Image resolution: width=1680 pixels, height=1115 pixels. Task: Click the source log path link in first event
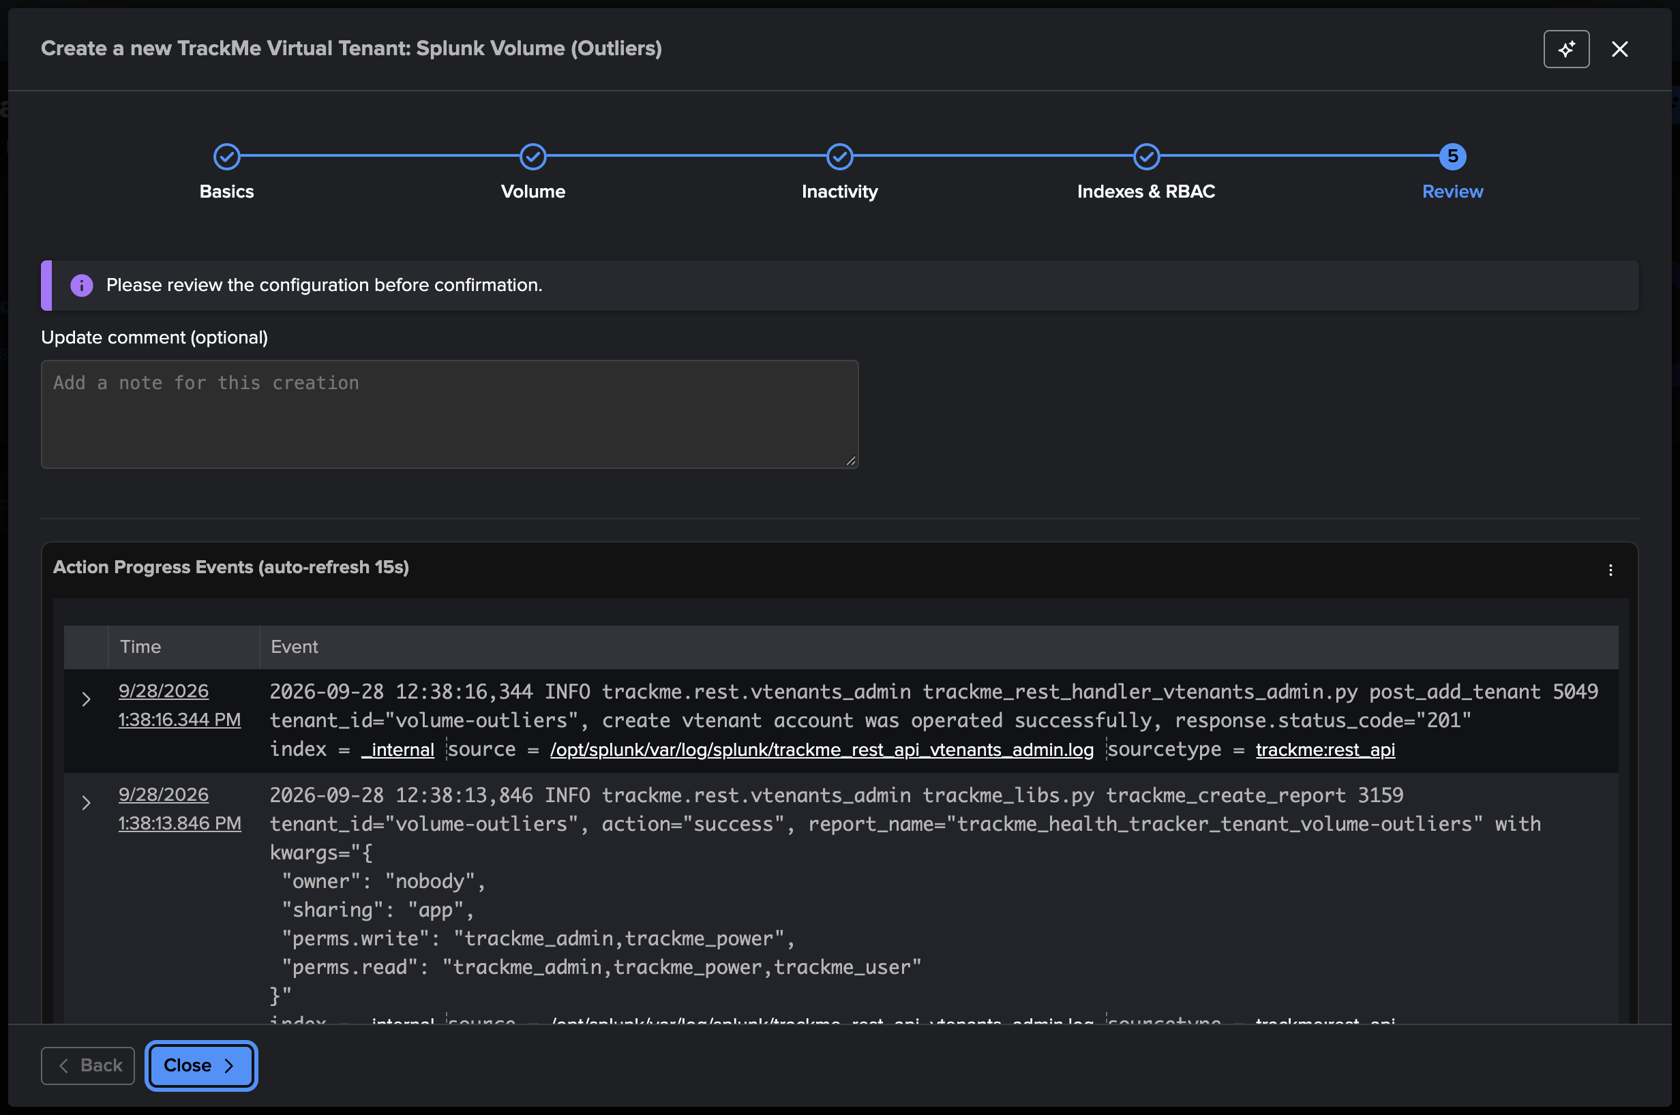click(822, 750)
